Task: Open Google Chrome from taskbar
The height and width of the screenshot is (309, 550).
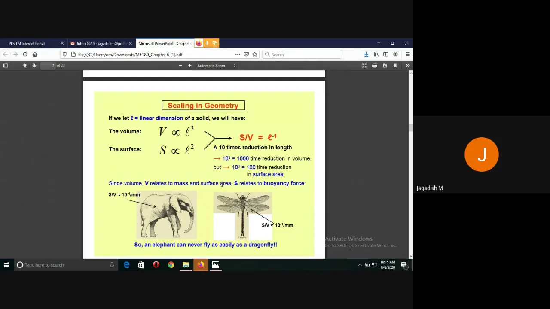Action: [171, 265]
